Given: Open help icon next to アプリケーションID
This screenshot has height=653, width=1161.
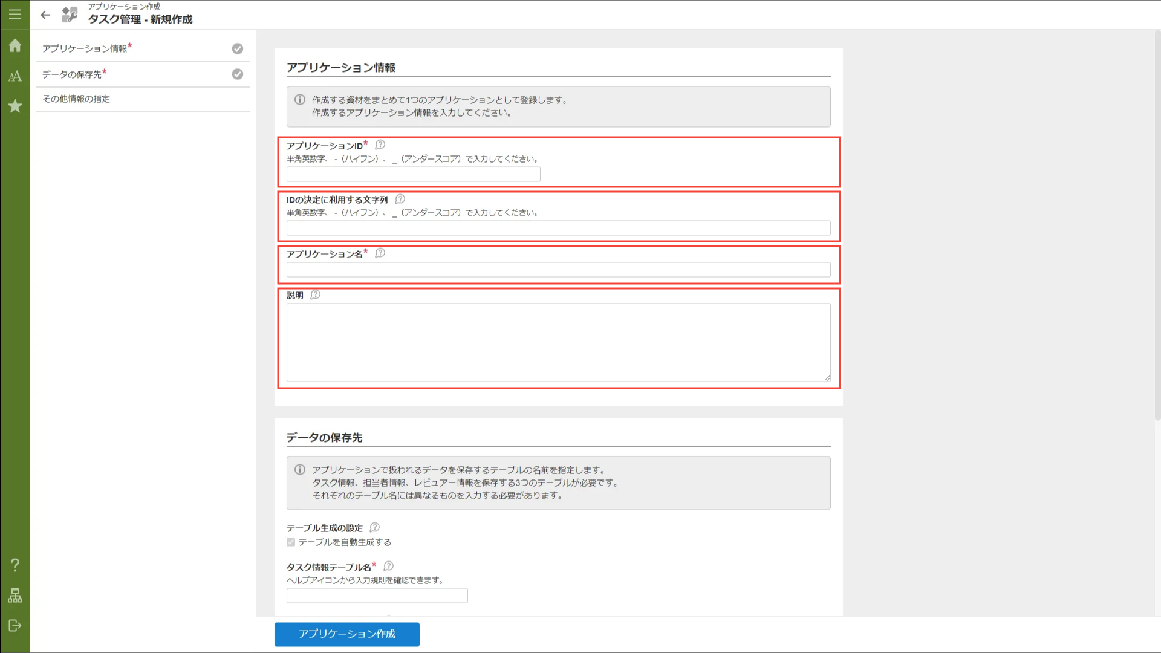Looking at the screenshot, I should pyautogui.click(x=380, y=145).
